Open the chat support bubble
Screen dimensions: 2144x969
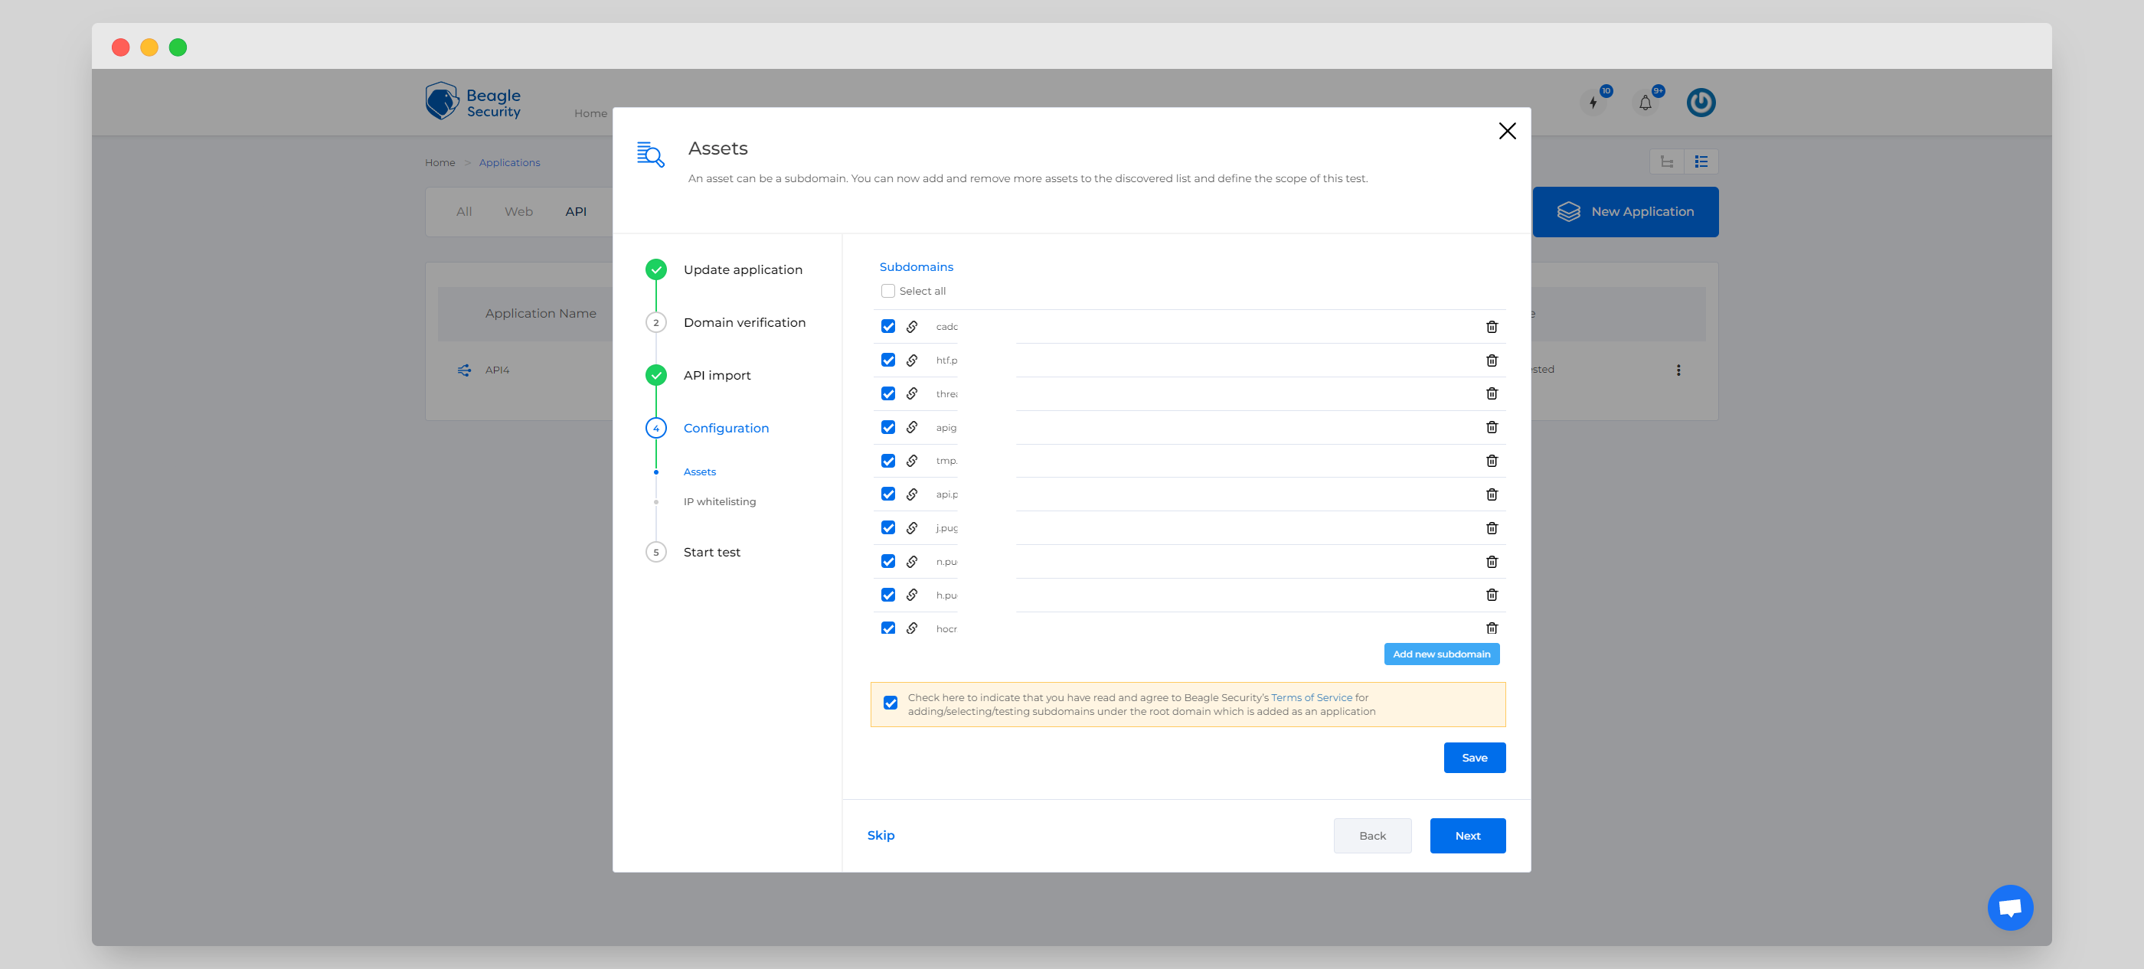coord(2010,908)
